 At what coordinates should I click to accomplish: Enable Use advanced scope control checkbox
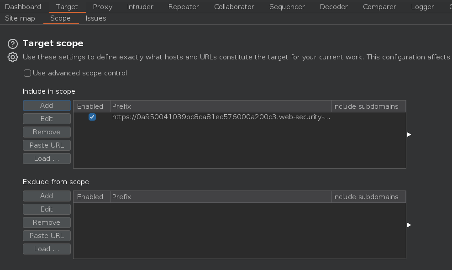27,73
